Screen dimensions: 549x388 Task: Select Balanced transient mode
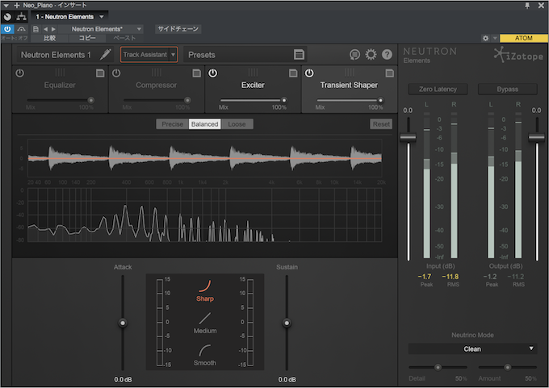pos(205,124)
